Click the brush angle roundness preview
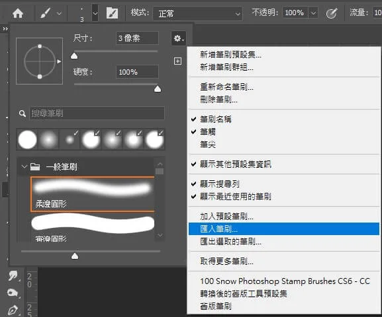The image size is (382, 317). coord(40,61)
